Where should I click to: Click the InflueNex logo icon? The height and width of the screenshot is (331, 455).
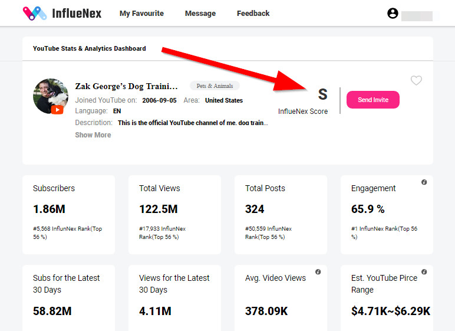point(35,14)
